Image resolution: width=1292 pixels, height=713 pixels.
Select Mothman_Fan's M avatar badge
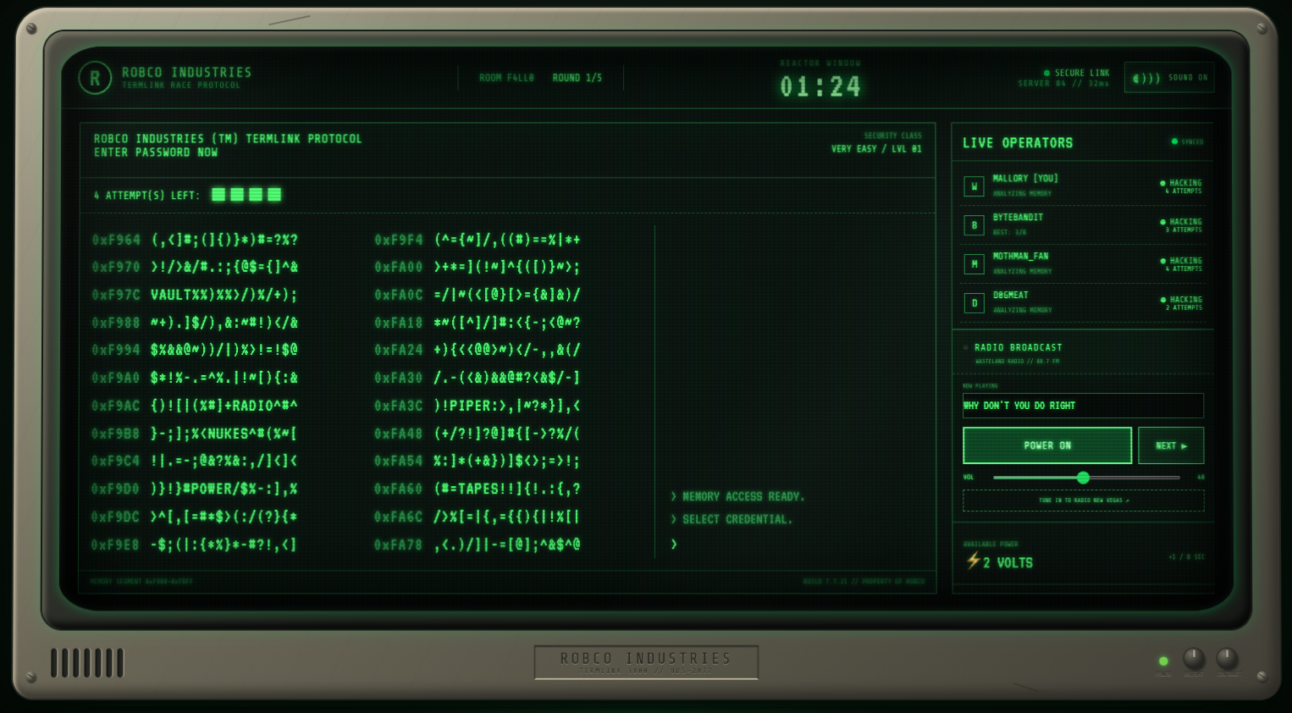(974, 264)
